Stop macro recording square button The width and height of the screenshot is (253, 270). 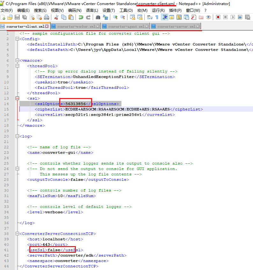[x=225, y=17]
